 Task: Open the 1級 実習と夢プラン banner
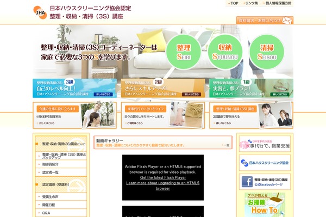click(251, 88)
